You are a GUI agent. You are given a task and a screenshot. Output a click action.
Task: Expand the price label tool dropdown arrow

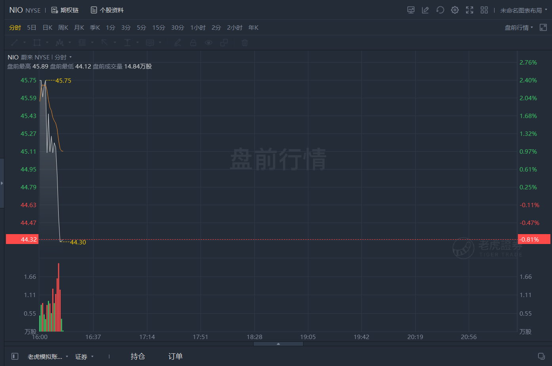coord(160,42)
